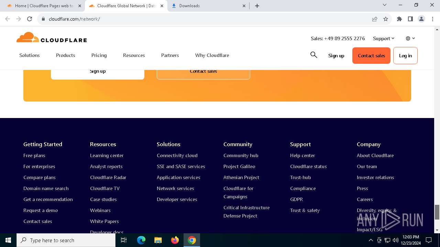Screen dimensions: 440x247
Task: Open new tab with plus button
Action: click(x=257, y=6)
